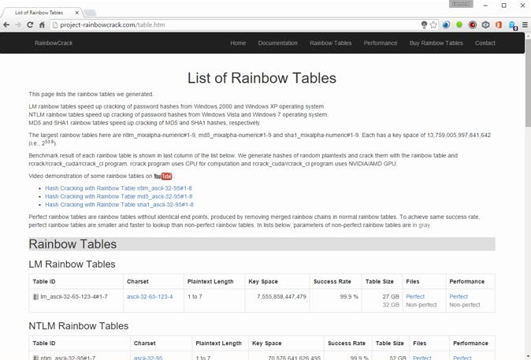Image resolution: width=531 pixels, height=360 pixels.
Task: Bookmark this page with the star icon
Action: pos(433,24)
